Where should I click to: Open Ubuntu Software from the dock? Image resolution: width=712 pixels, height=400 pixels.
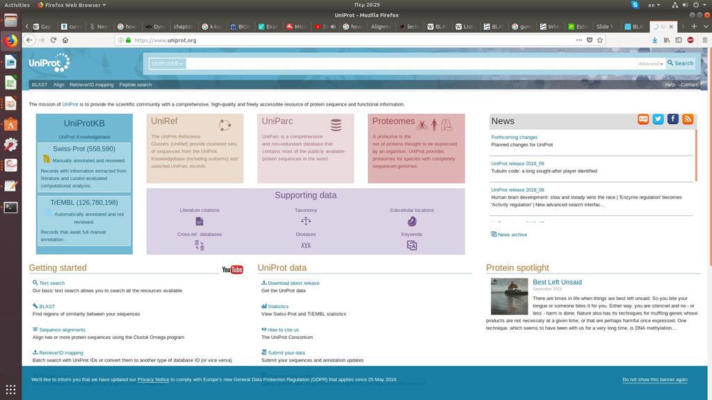click(x=10, y=124)
